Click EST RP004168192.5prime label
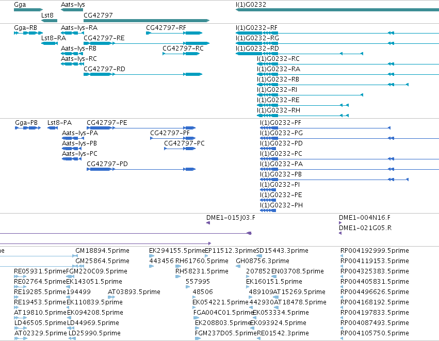 pyautogui.click(x=375, y=302)
